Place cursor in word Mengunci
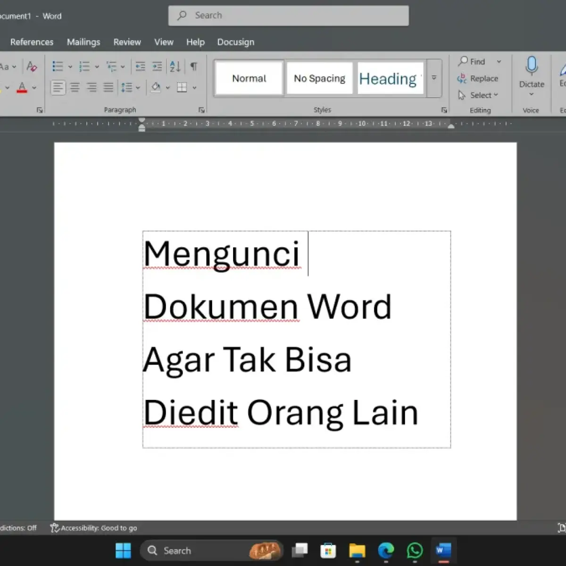566x566 pixels. (222, 254)
